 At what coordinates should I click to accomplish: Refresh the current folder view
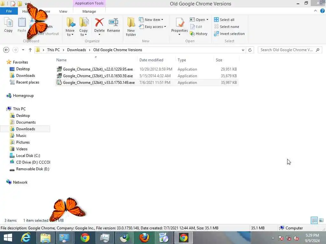click(250, 50)
